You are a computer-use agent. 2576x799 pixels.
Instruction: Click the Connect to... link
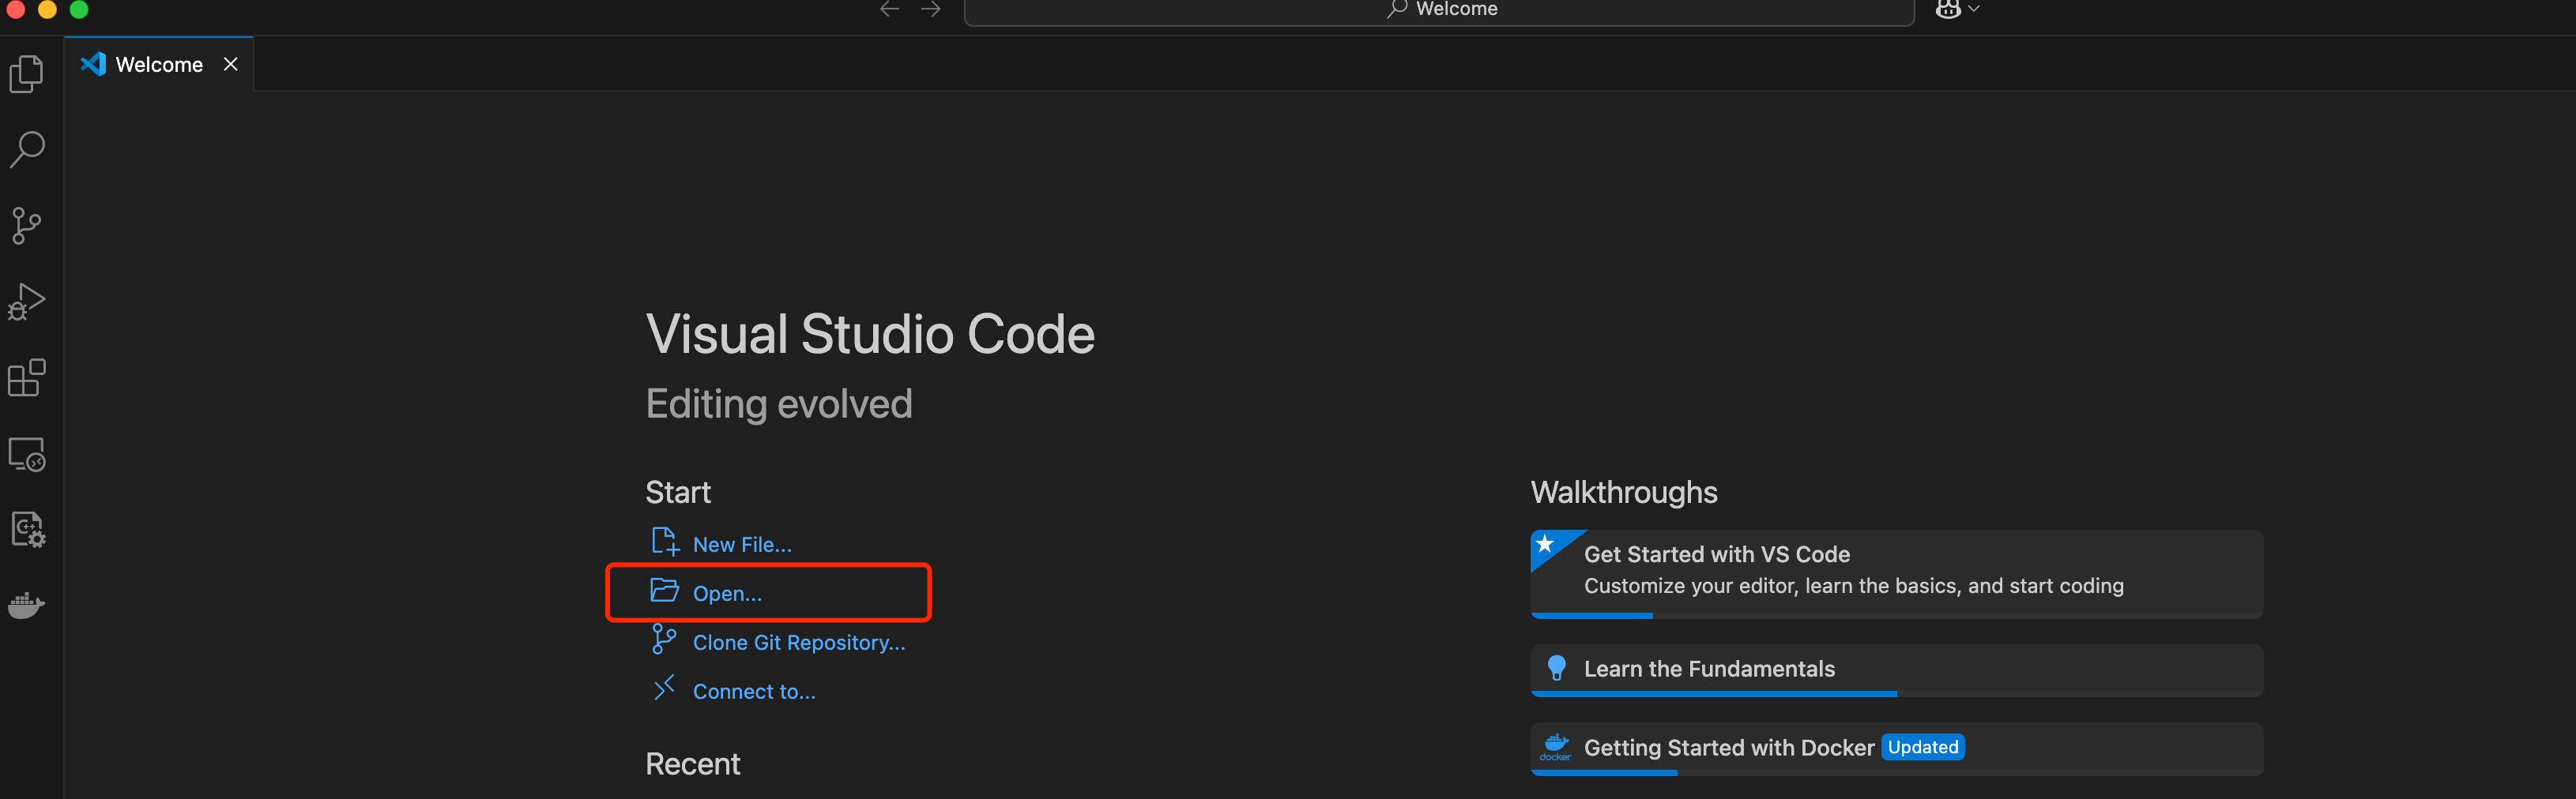click(754, 691)
